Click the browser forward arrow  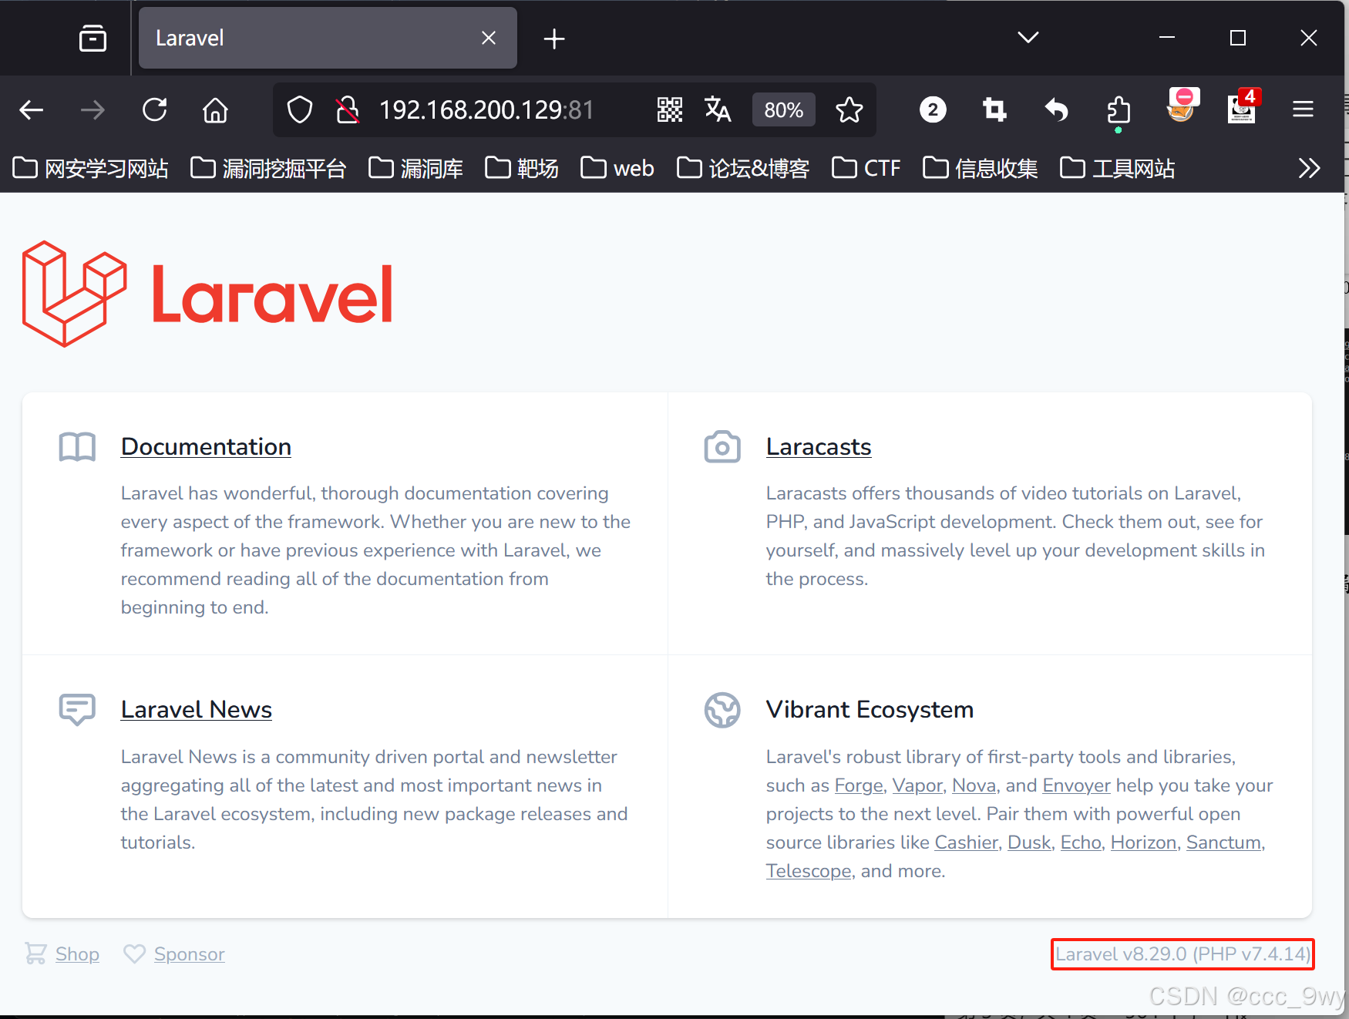click(93, 110)
